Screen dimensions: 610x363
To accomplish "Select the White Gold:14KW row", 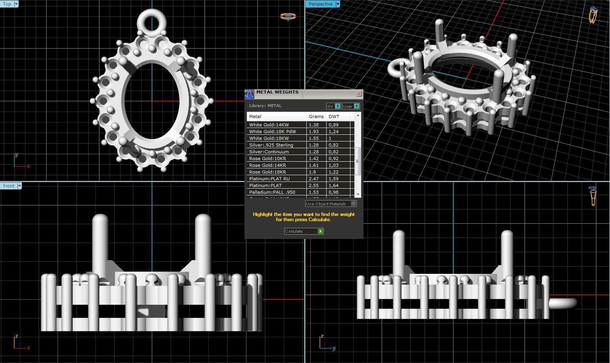I will [300, 125].
